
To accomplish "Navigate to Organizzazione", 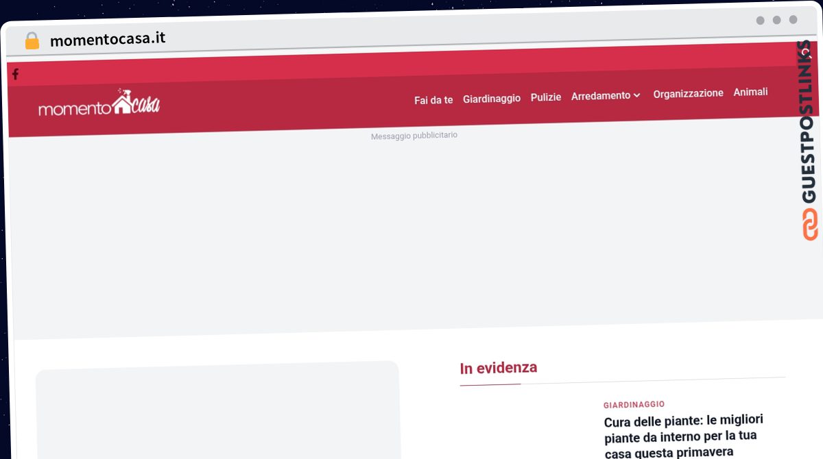I will 688,93.
